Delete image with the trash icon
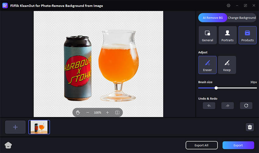Viewport: 259px width, 153px height. 250,127
